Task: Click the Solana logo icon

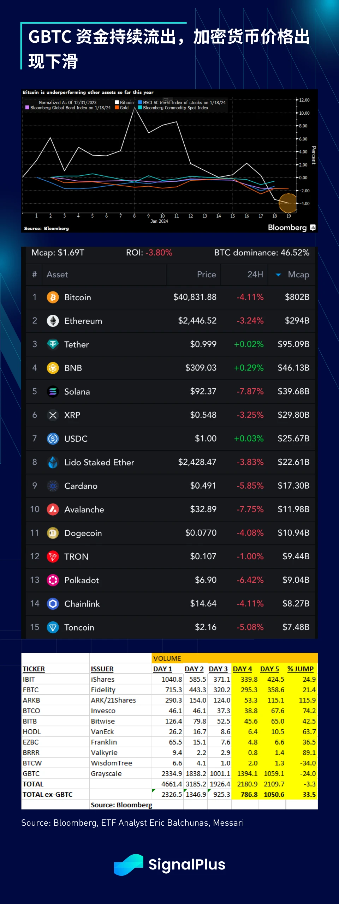Action: [53, 392]
